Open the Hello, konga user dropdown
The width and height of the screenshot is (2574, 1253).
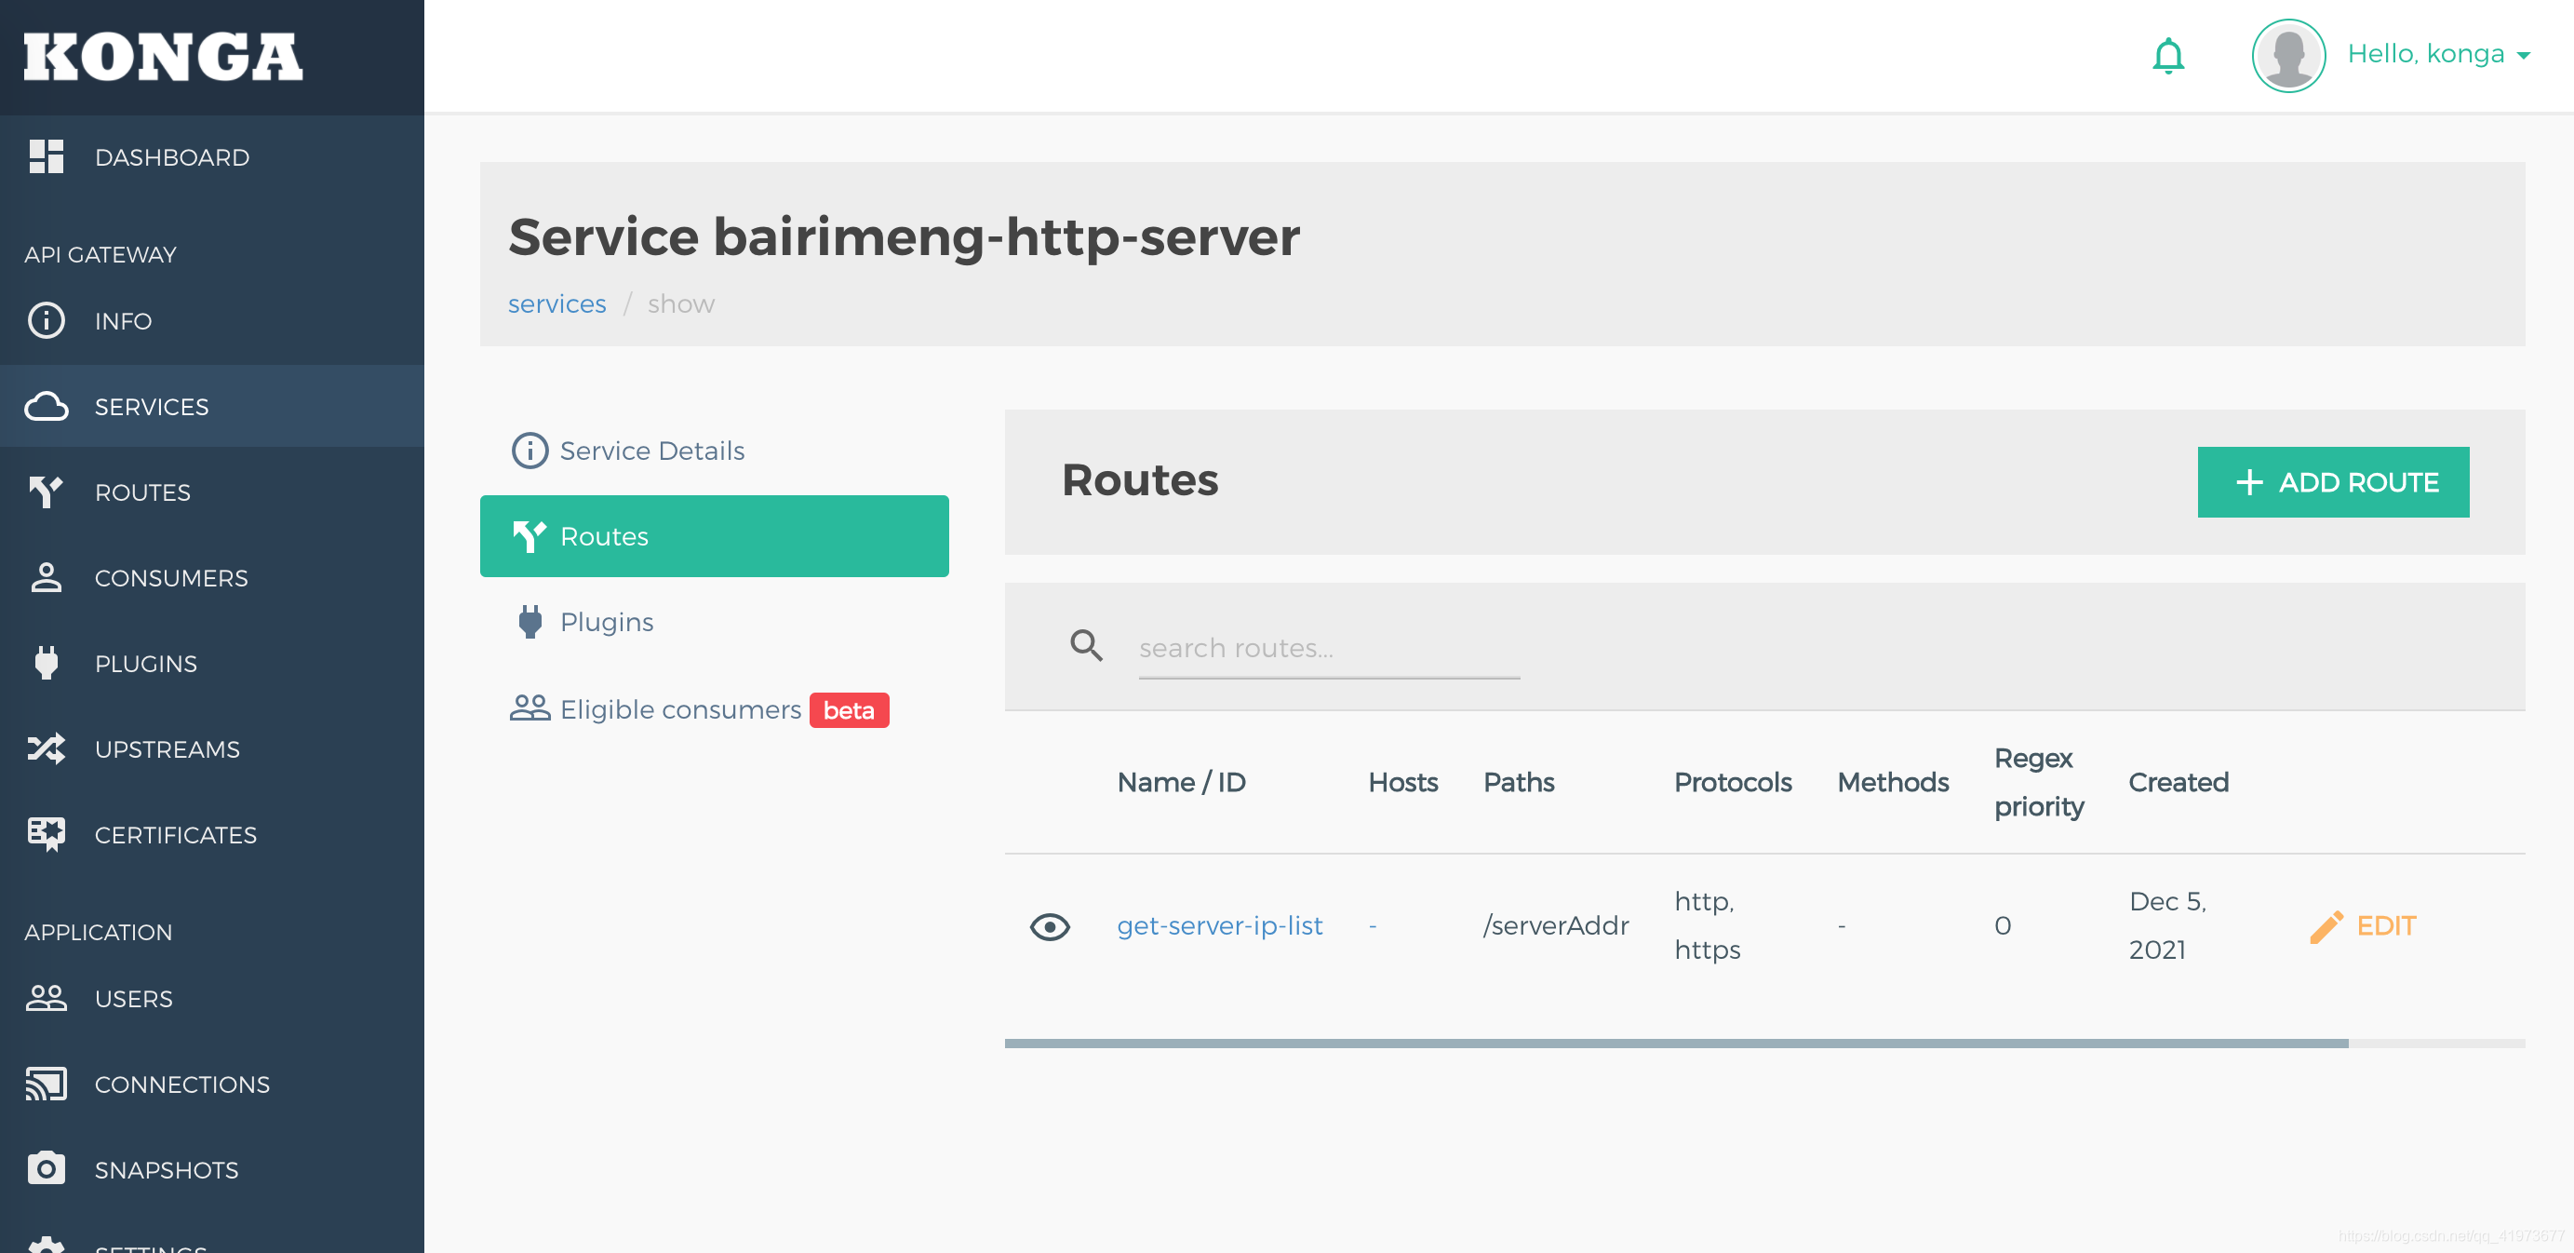coord(2437,54)
